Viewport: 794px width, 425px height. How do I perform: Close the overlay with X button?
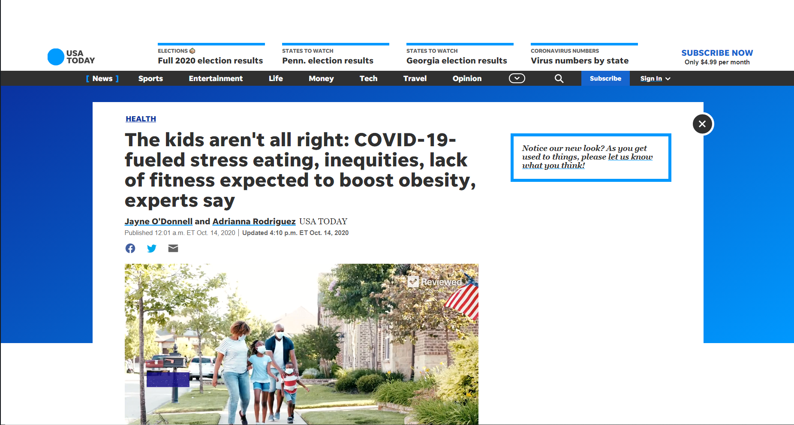702,124
